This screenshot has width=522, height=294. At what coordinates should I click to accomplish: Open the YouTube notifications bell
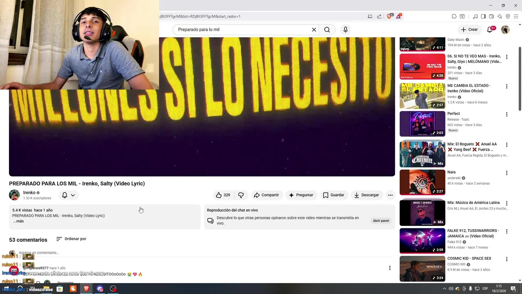tap(490, 29)
